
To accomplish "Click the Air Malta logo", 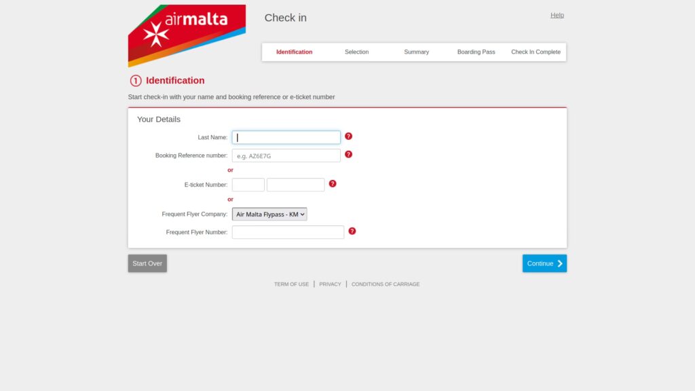I will (x=187, y=34).
